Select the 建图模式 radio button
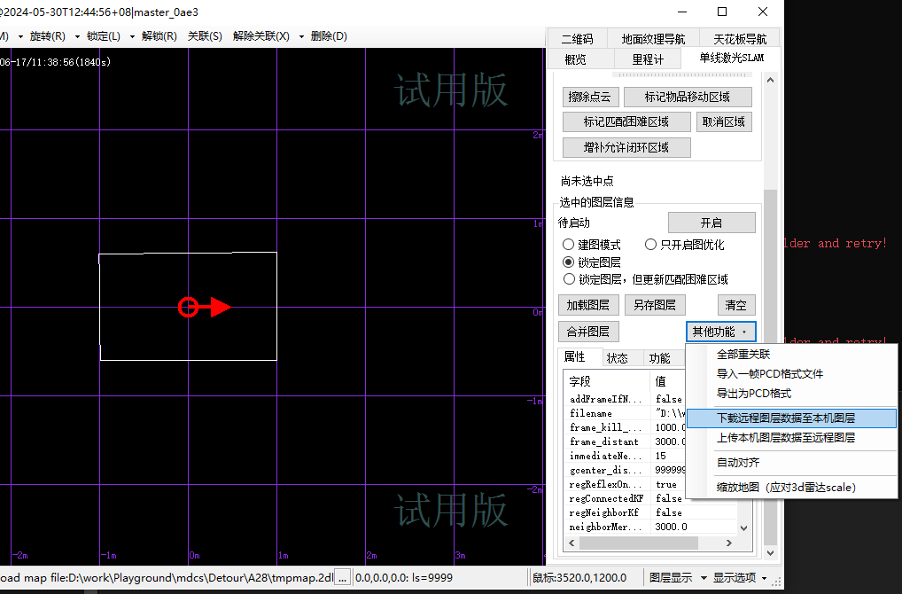Image resolution: width=902 pixels, height=594 pixels. click(569, 245)
